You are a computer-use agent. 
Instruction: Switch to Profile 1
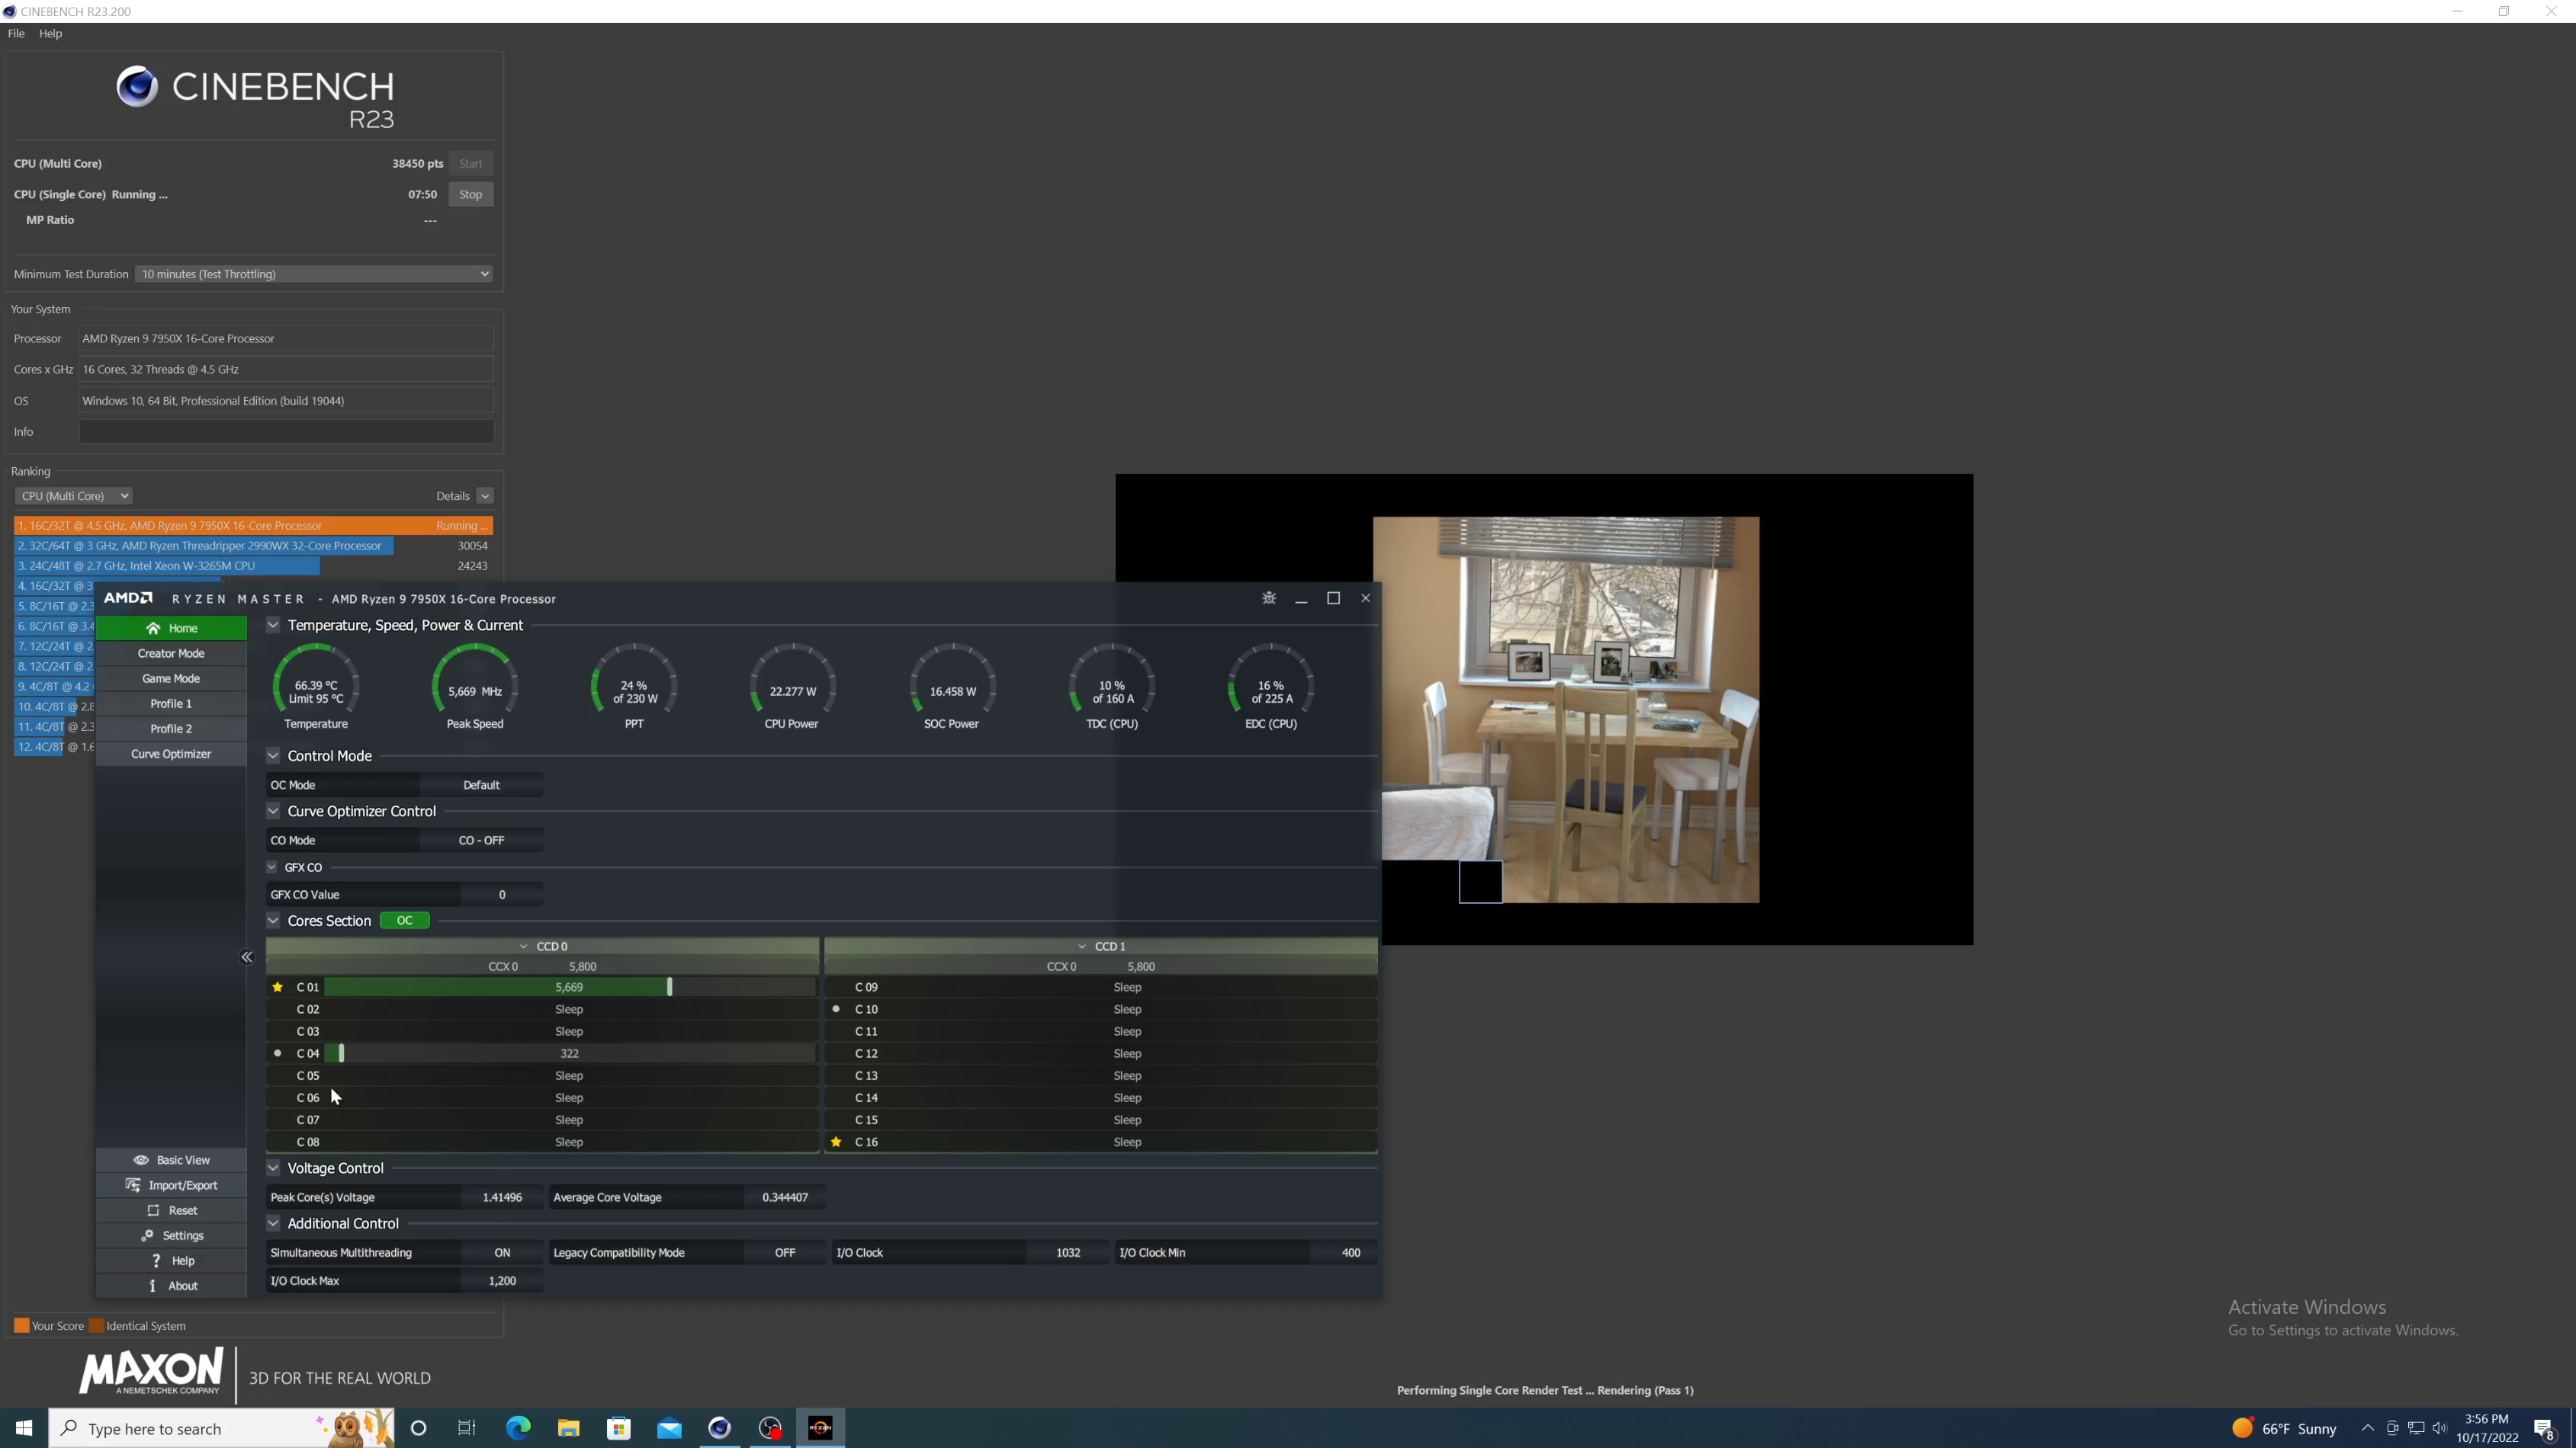pos(171,703)
